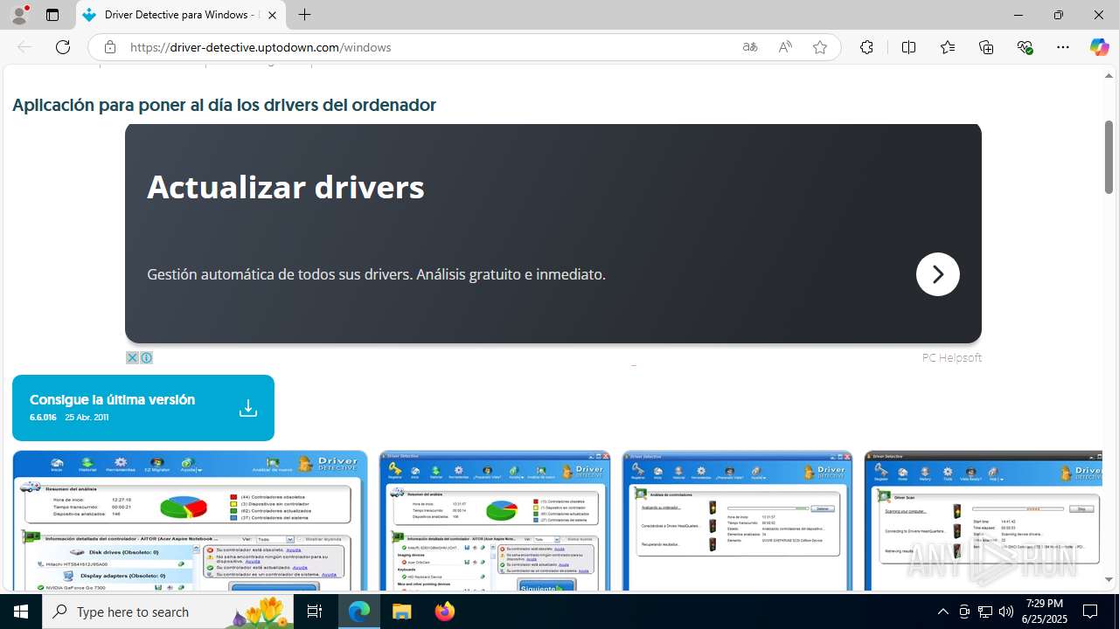Viewport: 1119px width, 629px height.
Task: Open Browser essentials icon
Action: click(1025, 47)
